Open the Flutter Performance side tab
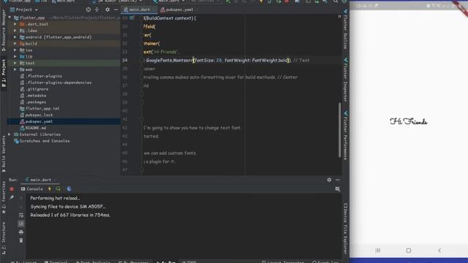This screenshot has height=263, width=468. pos(345,136)
